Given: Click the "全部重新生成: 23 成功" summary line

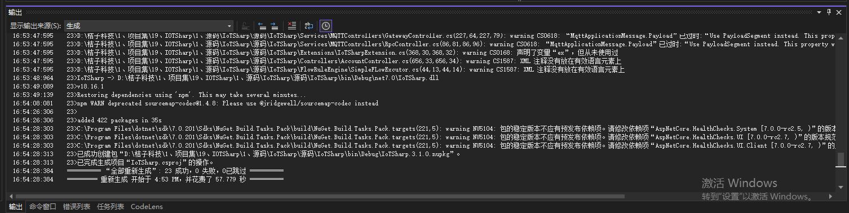Looking at the screenshot, I should click(x=175, y=171).
